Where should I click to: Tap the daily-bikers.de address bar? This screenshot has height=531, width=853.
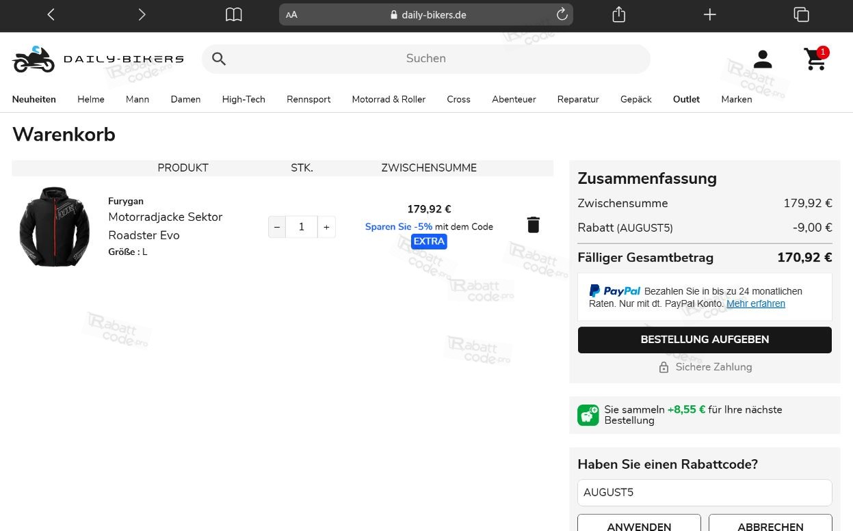click(426, 14)
